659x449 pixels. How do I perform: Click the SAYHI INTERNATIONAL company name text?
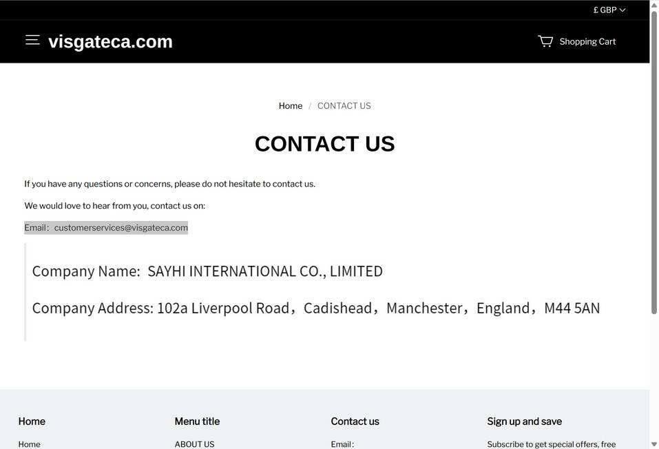[x=265, y=271]
